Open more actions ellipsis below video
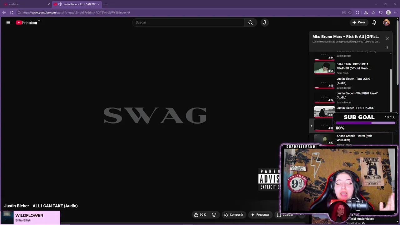The image size is (400, 225). pyautogui.click(x=302, y=215)
